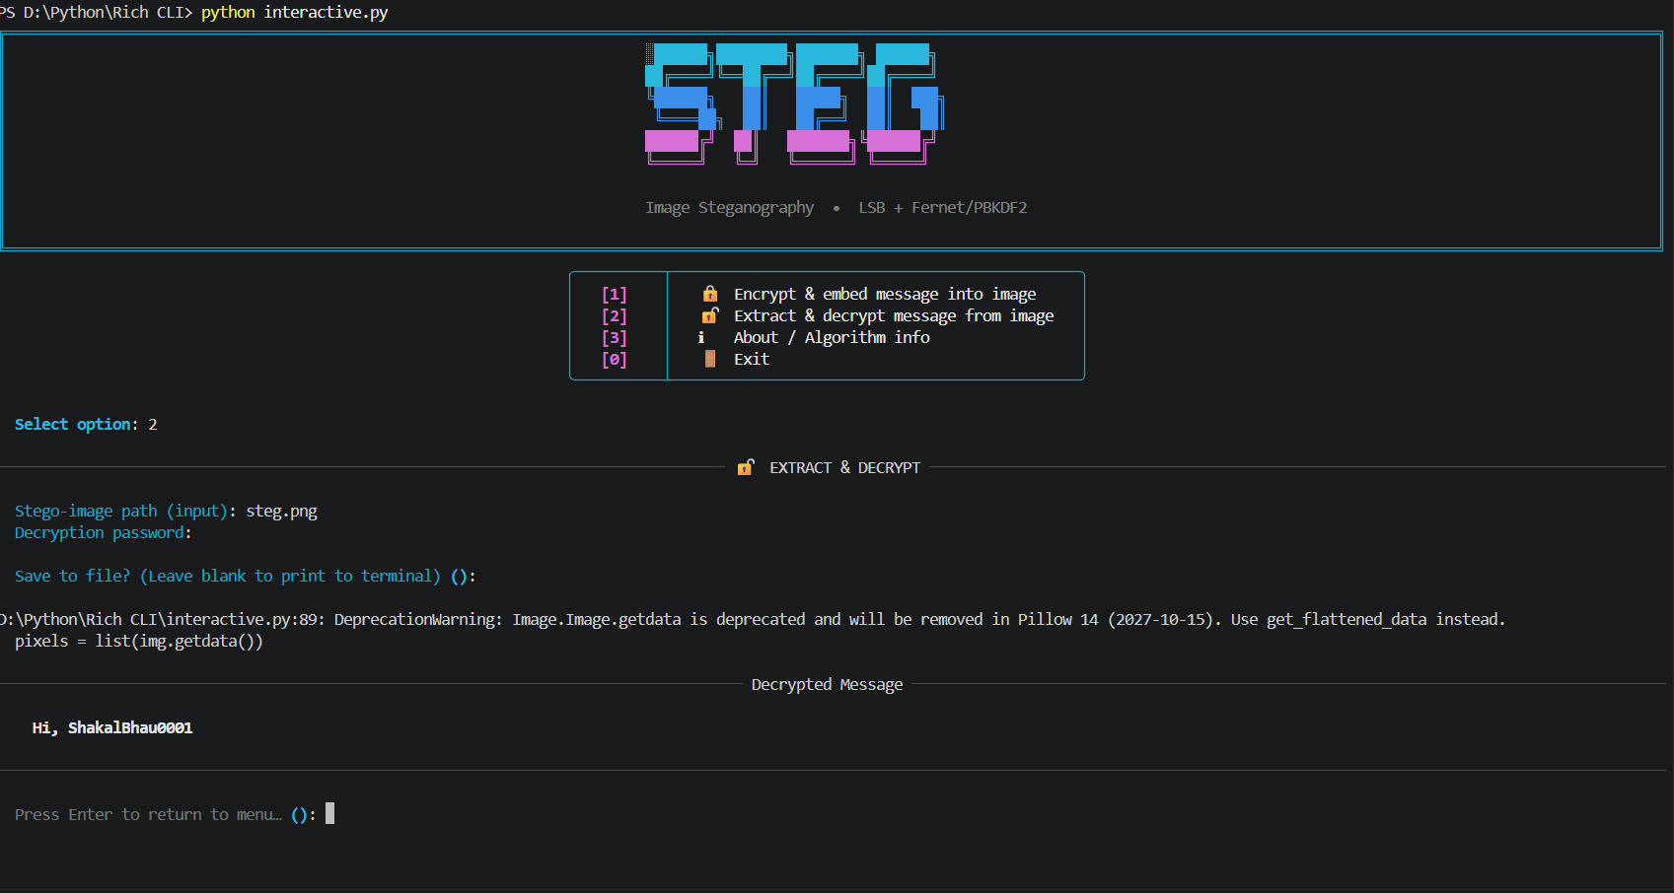Click 'About / Algorithm info' entry
The image size is (1674, 893).
(832, 337)
